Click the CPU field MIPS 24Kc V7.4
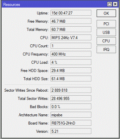 [x=71, y=37]
